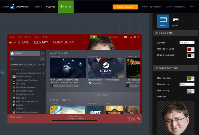Click the HOME button in sidebar

click(25, 53)
